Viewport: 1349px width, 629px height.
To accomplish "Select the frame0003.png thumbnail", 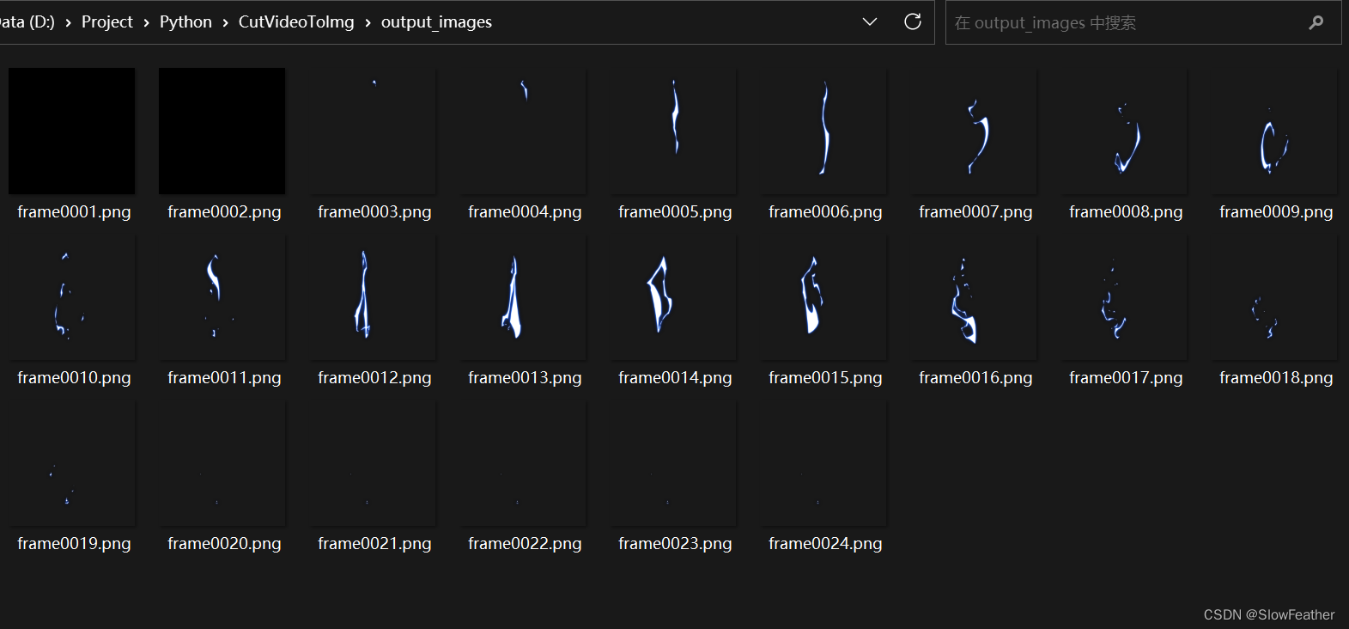I will (x=372, y=131).
